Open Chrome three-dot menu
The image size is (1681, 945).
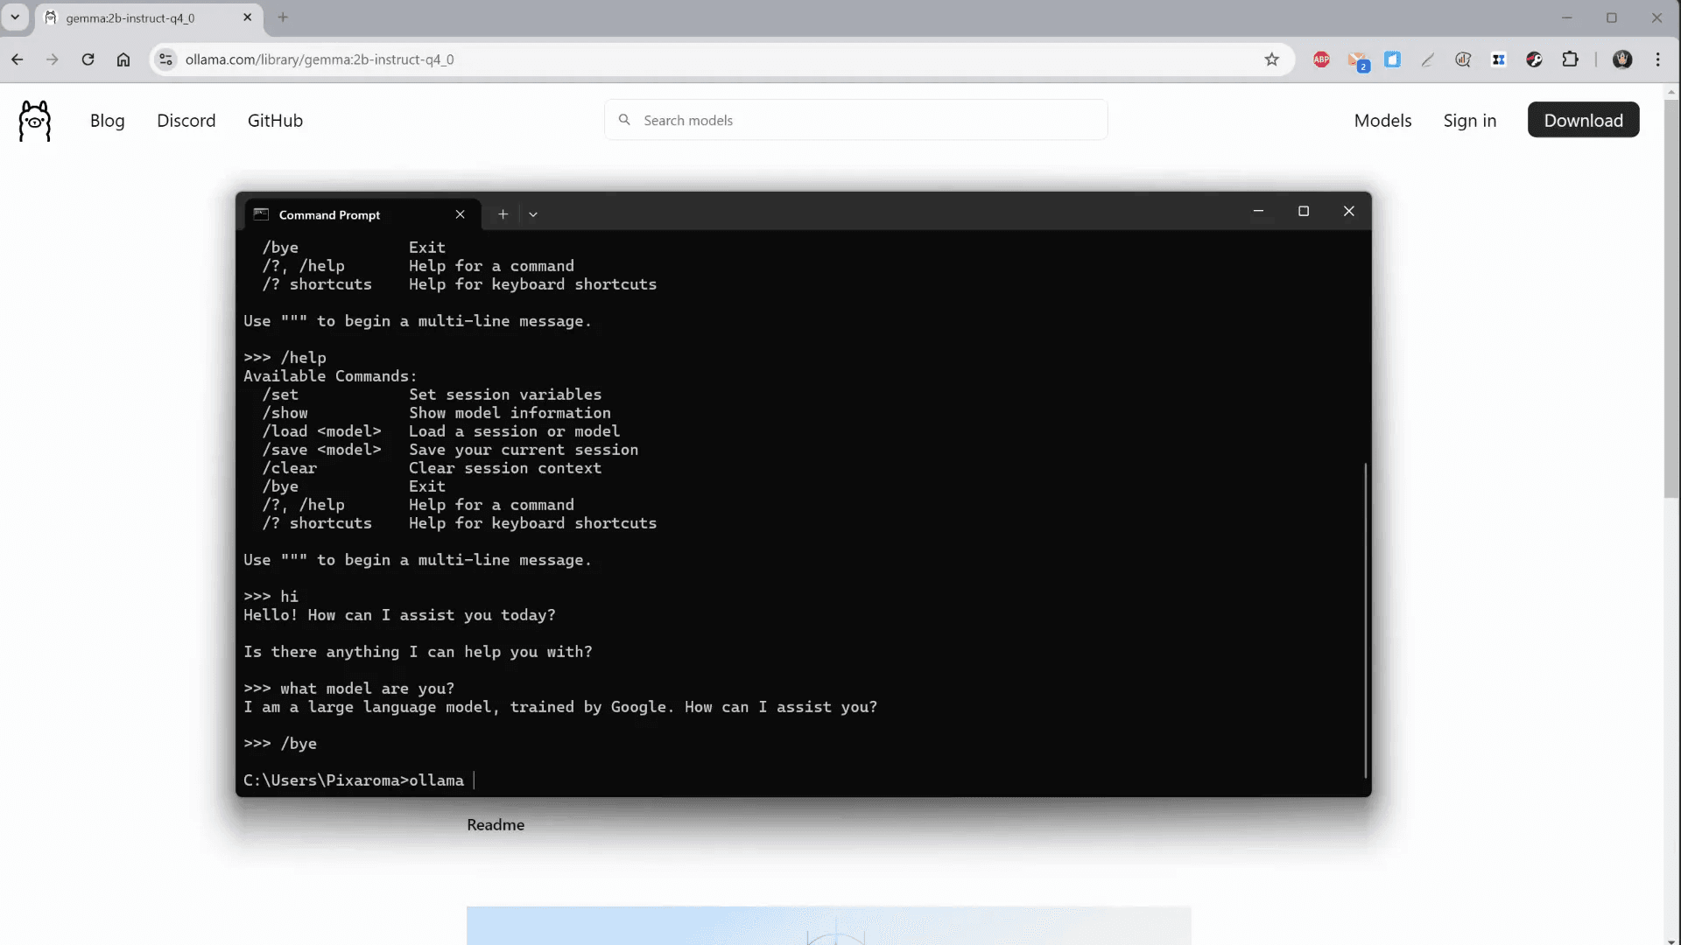click(1657, 59)
